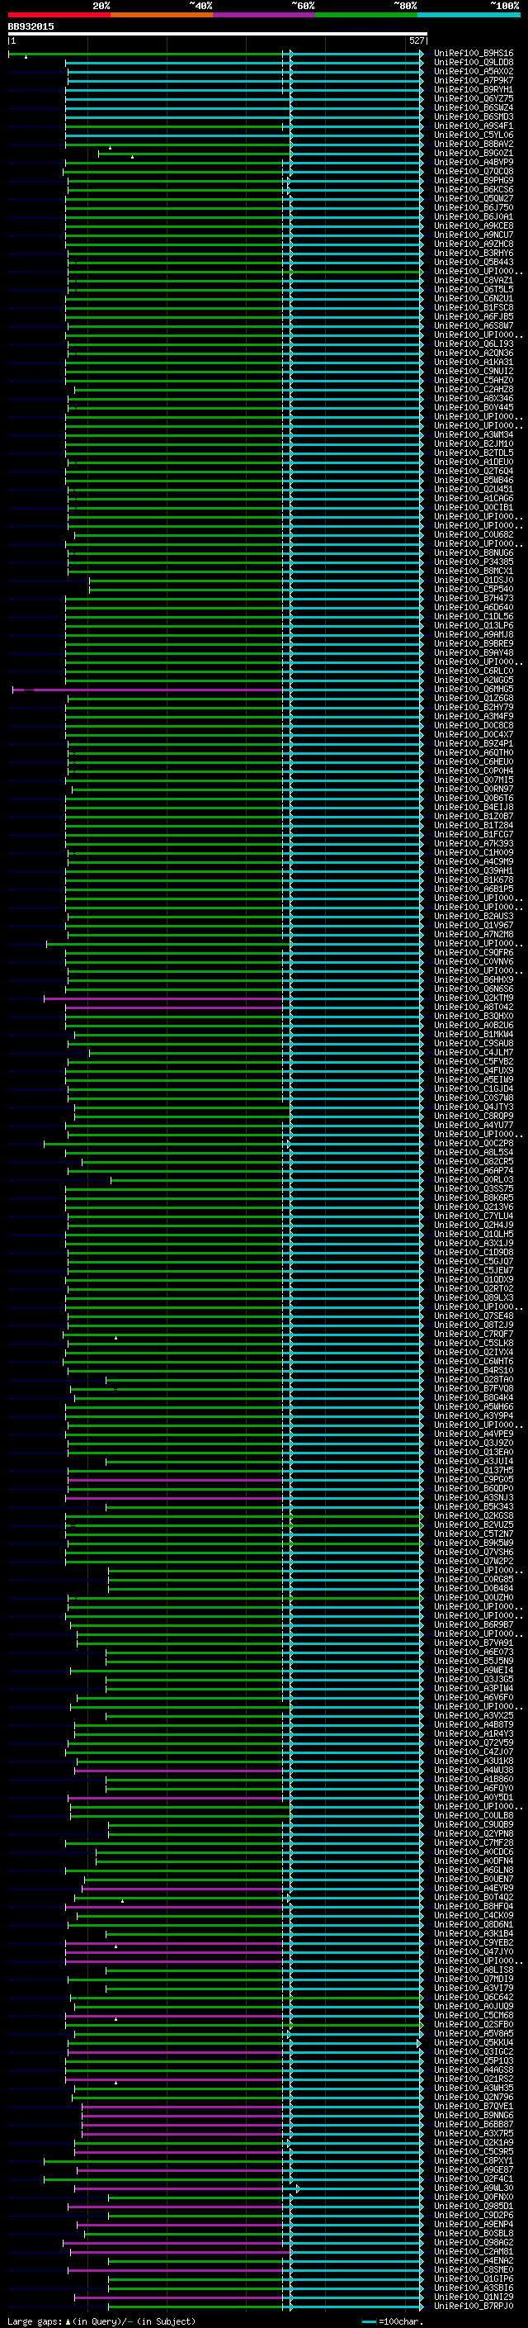The width and height of the screenshot is (528, 2328).
Task: Select hit label UniRef100_Q0CIB1
Action: click(x=474, y=507)
